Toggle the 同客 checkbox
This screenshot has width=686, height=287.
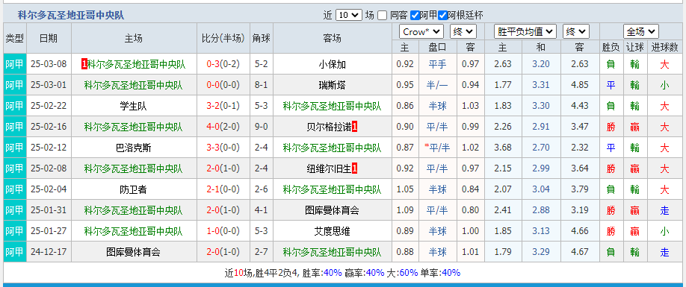tap(383, 15)
